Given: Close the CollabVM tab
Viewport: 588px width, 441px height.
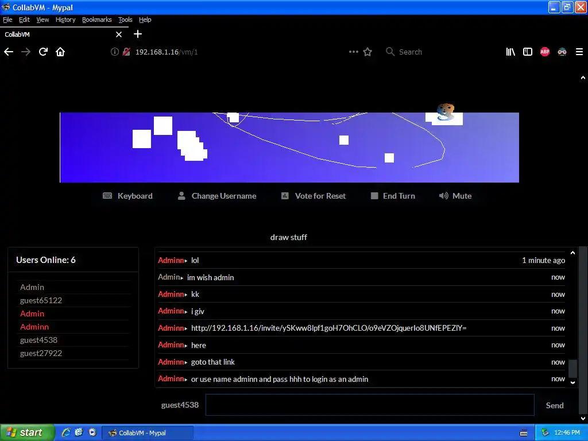Looking at the screenshot, I should 119,34.
